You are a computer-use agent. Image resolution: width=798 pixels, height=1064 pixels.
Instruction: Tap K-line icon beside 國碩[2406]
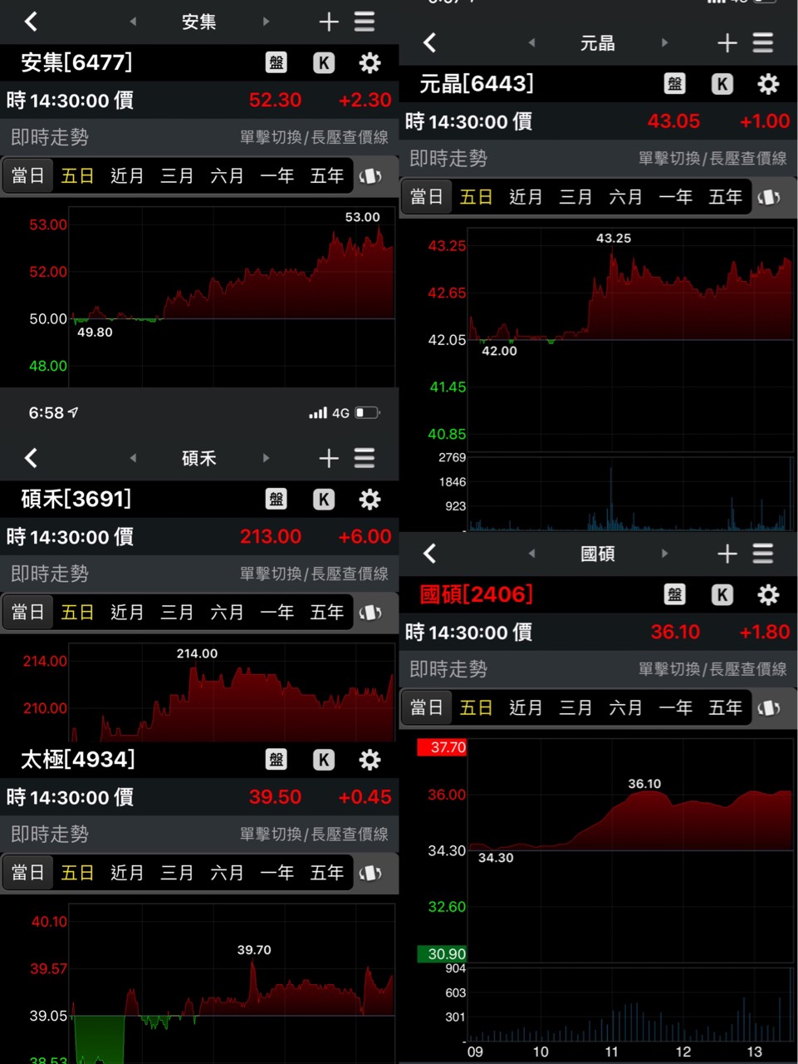point(722,594)
